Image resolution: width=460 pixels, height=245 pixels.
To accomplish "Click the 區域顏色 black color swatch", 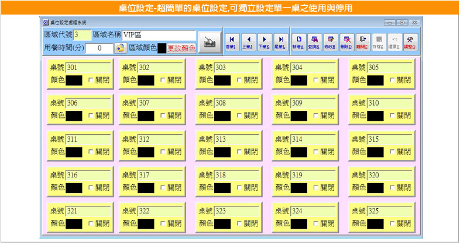I will click(162, 48).
